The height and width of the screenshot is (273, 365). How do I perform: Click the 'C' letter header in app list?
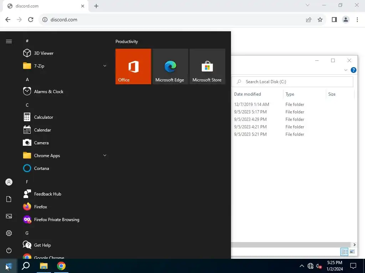tap(27, 105)
